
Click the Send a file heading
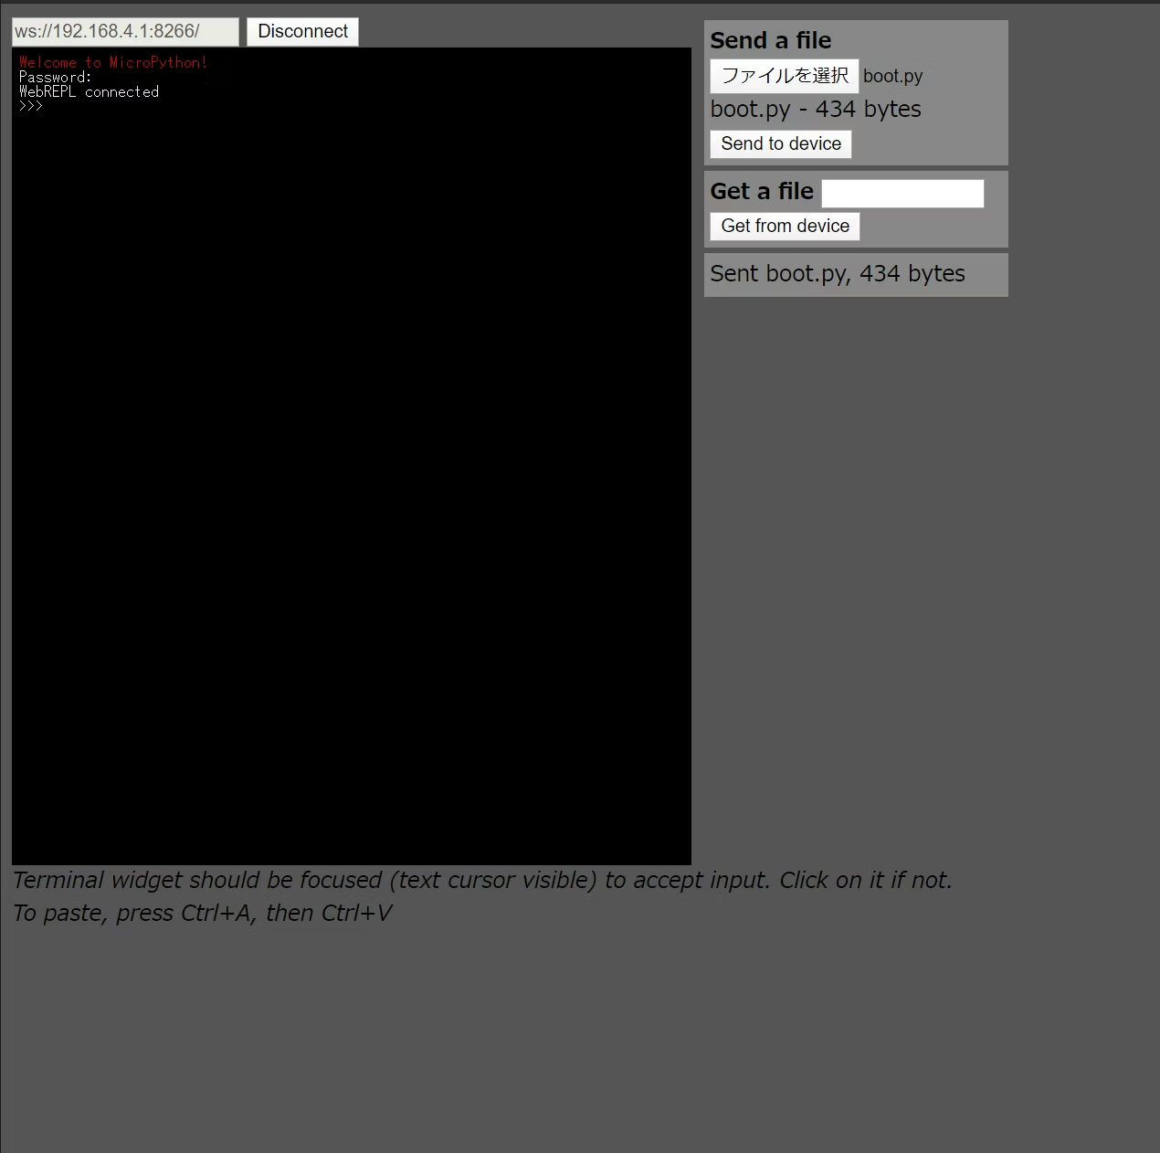tap(771, 40)
